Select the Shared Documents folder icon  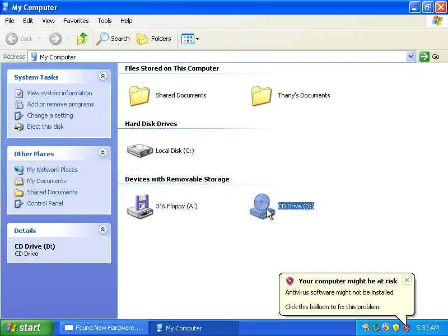139,96
